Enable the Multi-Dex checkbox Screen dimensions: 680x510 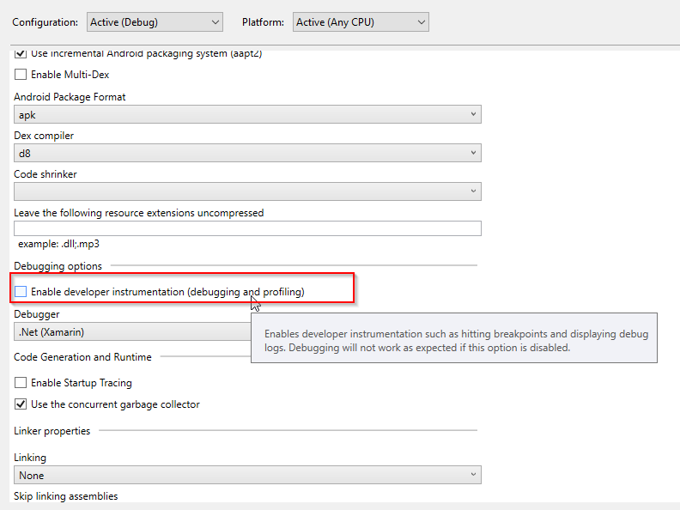[21, 75]
